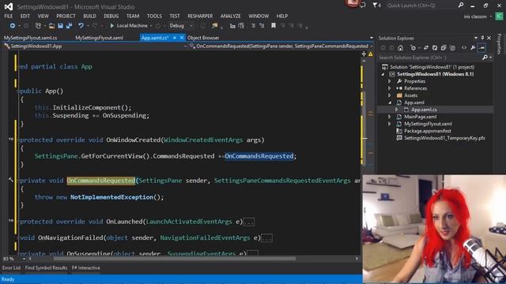The image size is (506, 284).
Task: Open the BUILD menu
Action: tap(89, 16)
